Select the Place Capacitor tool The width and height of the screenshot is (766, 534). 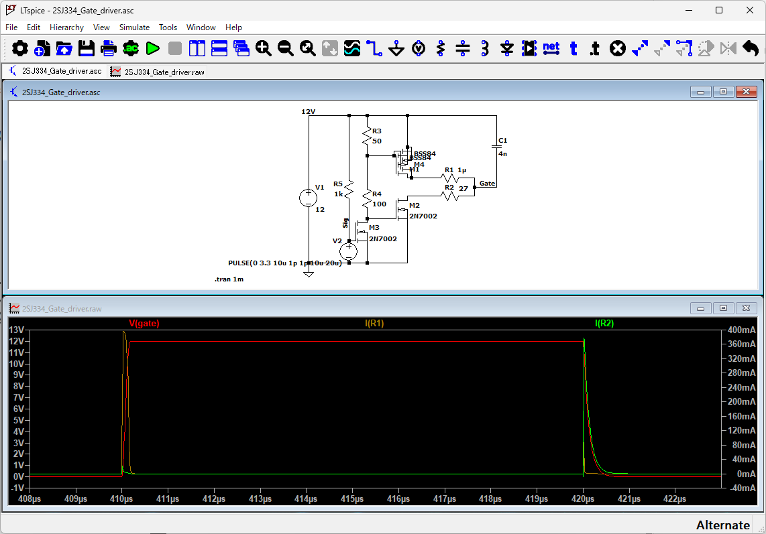tap(463, 48)
